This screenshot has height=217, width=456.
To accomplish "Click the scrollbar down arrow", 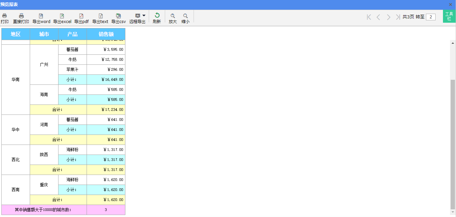I will [x=453, y=212].
